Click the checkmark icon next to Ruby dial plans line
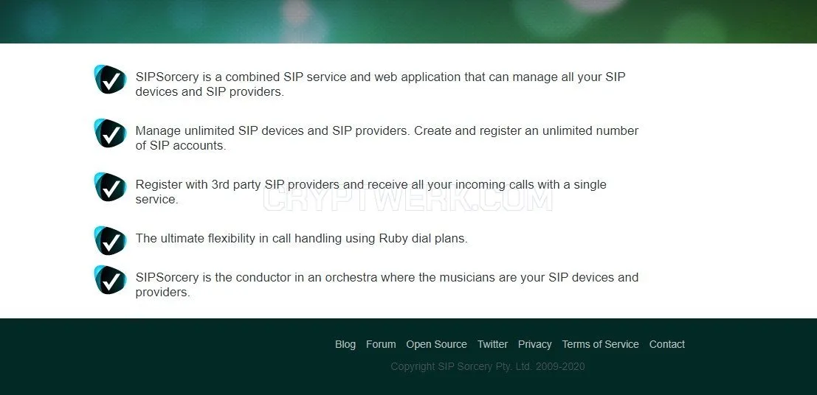The image size is (817, 395). (x=111, y=240)
